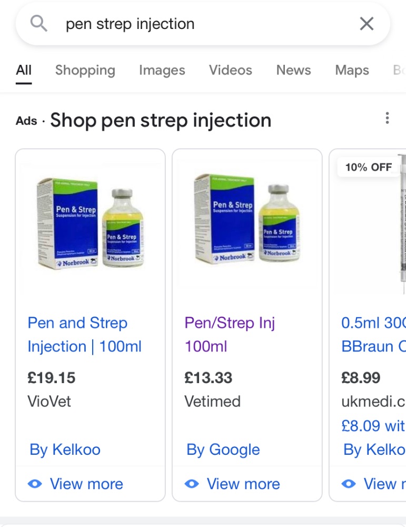This screenshot has width=406, height=527.
Task: Click View more on Vetimed card
Action: coord(243,484)
